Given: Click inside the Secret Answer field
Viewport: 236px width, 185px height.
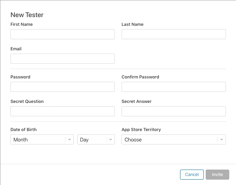Looking at the screenshot, I should tap(174, 111).
